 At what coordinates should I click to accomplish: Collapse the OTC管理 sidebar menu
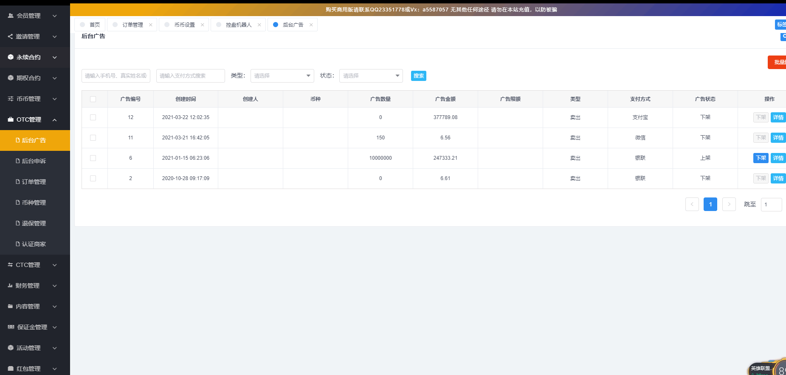click(54, 120)
